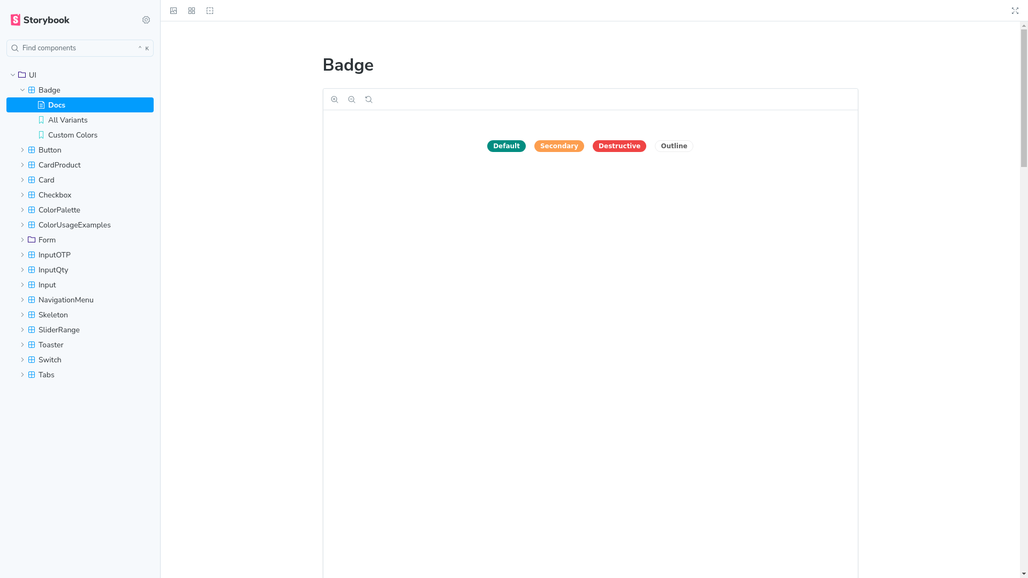The image size is (1028, 578).
Task: Click the Card component icon
Action: click(x=32, y=180)
